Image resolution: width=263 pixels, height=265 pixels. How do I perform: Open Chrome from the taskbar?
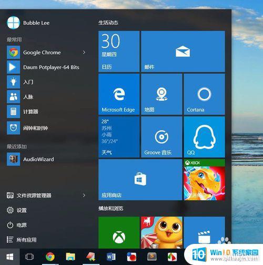coord(50,257)
